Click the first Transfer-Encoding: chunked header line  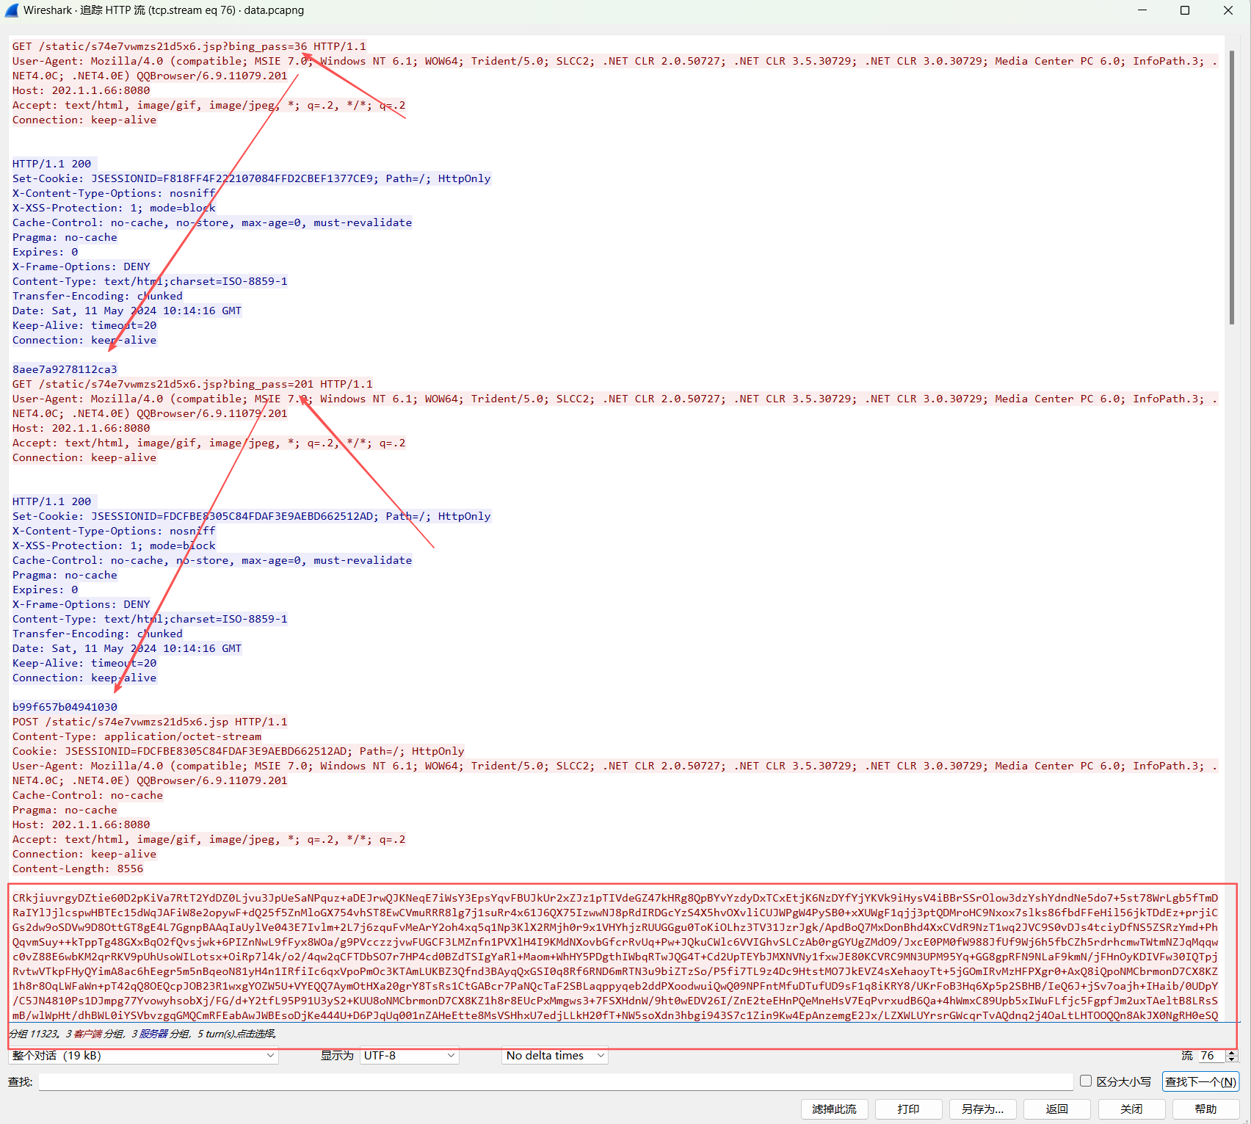tap(98, 296)
